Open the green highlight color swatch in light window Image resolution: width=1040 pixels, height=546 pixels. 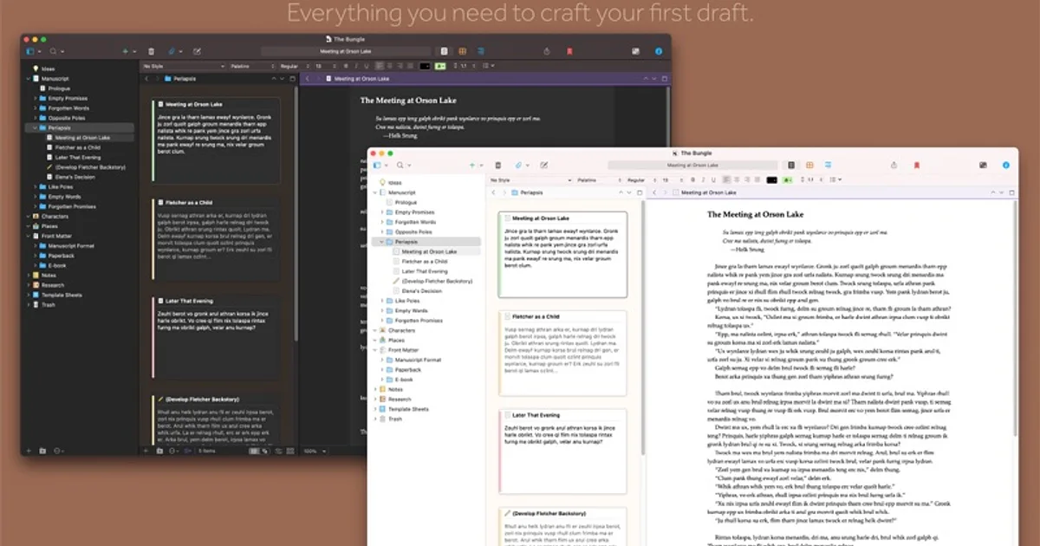787,179
